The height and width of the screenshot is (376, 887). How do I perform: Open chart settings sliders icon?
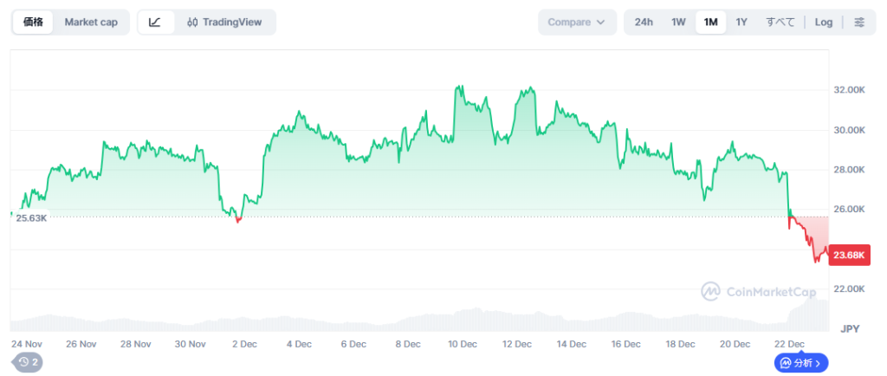pyautogui.click(x=858, y=23)
